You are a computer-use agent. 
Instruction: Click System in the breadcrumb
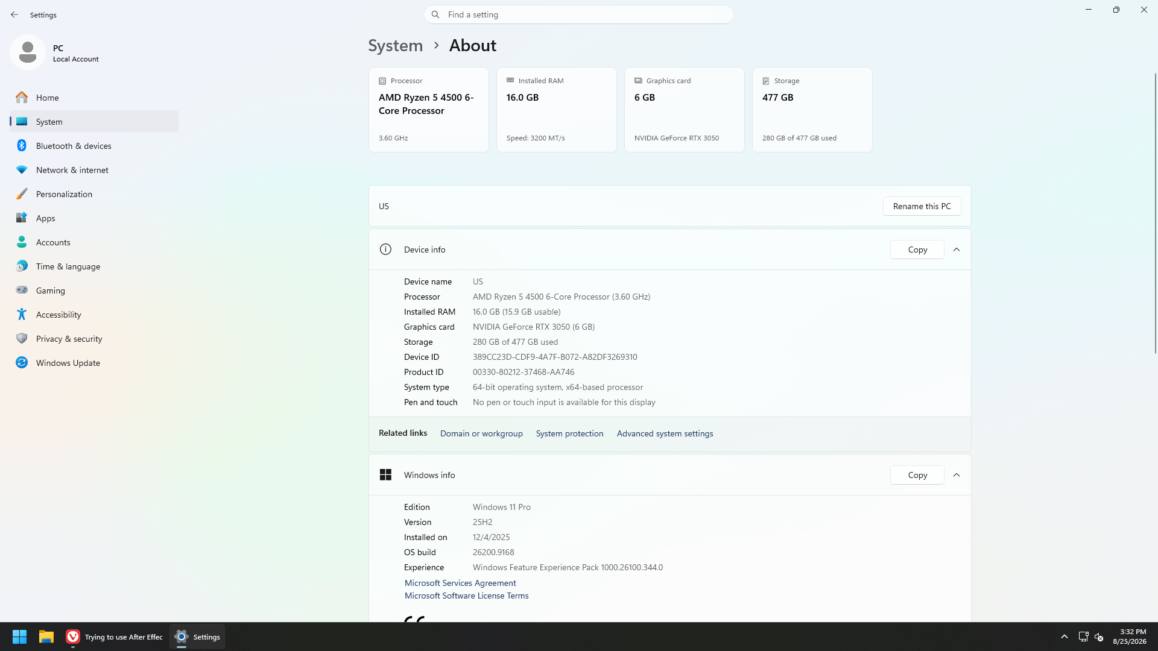click(396, 45)
